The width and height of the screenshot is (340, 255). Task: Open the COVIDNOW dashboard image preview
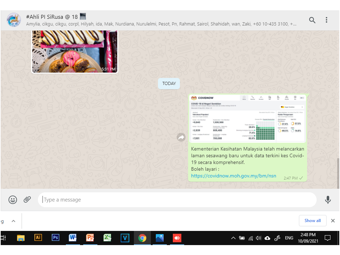(248, 119)
